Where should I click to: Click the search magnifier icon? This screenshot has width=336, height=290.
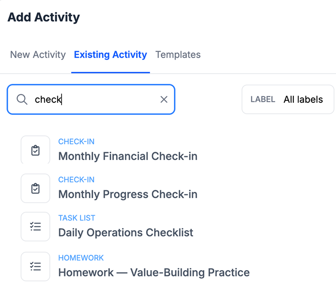coord(22,99)
